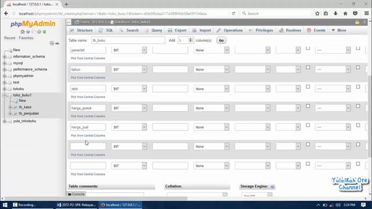
Task: Open the index dropdown for harga_pokok row
Action: point(332,108)
